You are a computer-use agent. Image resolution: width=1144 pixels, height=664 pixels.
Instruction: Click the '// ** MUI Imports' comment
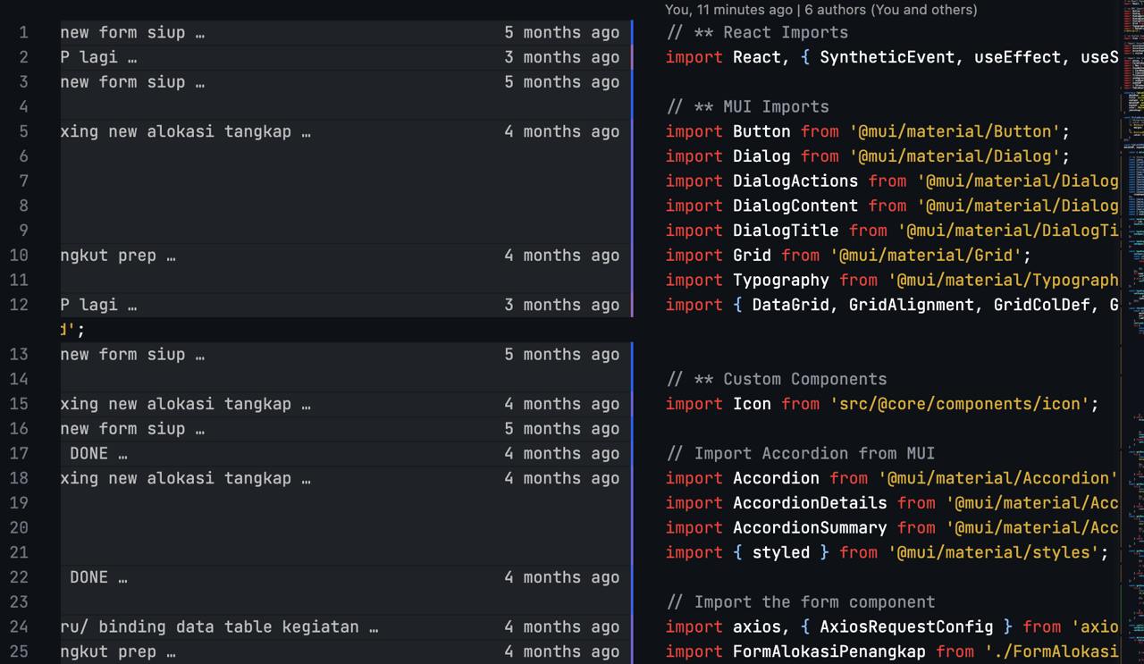(747, 106)
